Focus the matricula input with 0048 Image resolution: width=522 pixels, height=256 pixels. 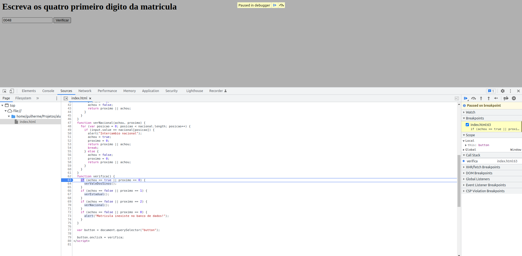[x=27, y=20]
